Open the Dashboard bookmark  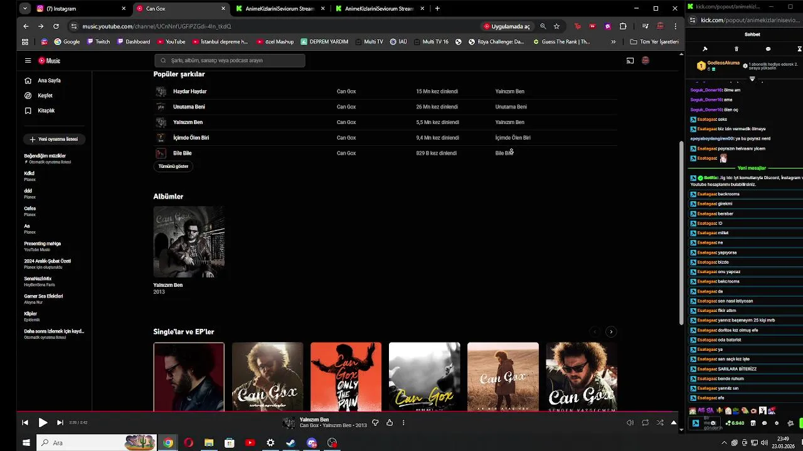133,42
